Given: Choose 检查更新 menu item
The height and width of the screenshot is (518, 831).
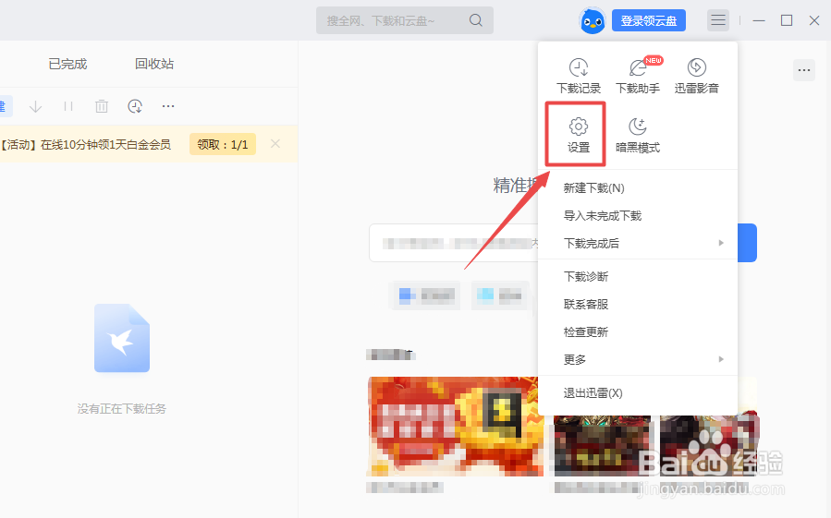Looking at the screenshot, I should (638, 332).
